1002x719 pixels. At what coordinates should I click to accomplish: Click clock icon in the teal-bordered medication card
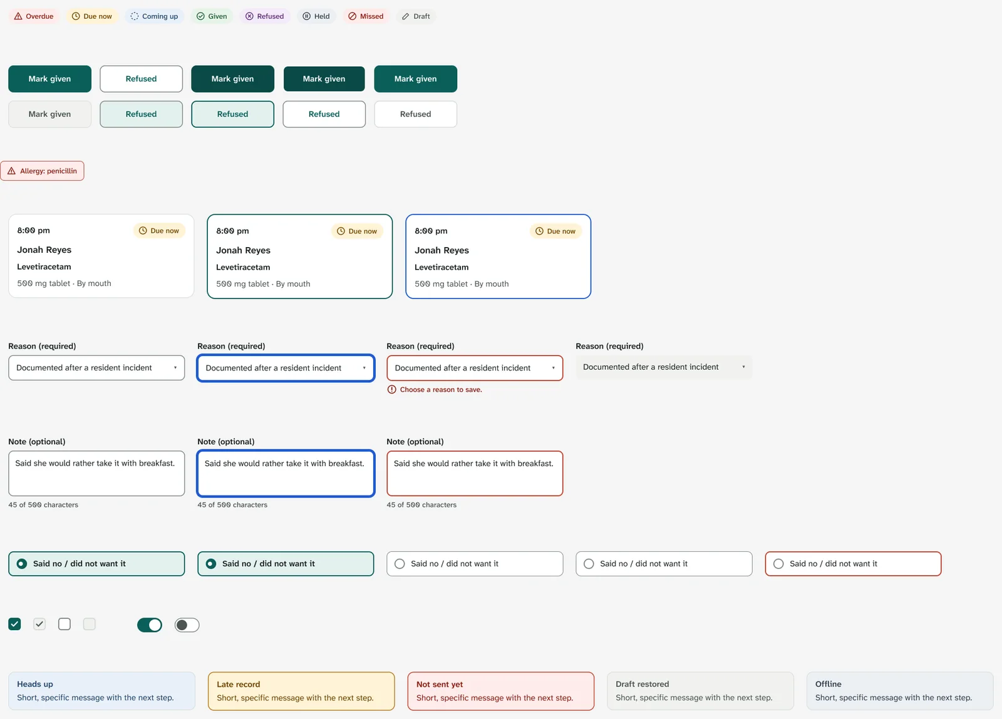341,232
